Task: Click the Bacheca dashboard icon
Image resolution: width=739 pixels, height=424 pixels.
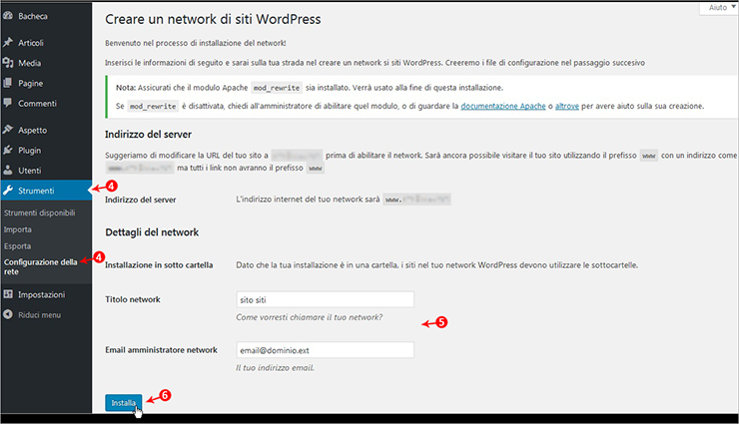Action: 8,16
